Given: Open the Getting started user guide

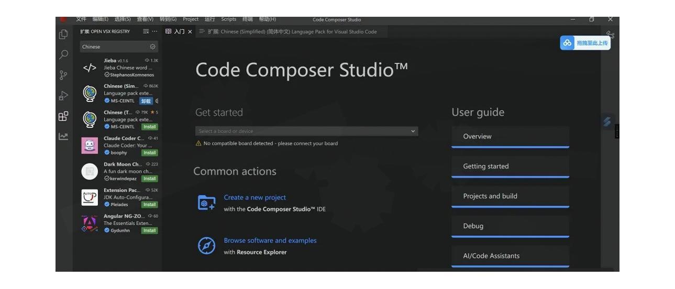Looking at the screenshot, I should click(510, 166).
